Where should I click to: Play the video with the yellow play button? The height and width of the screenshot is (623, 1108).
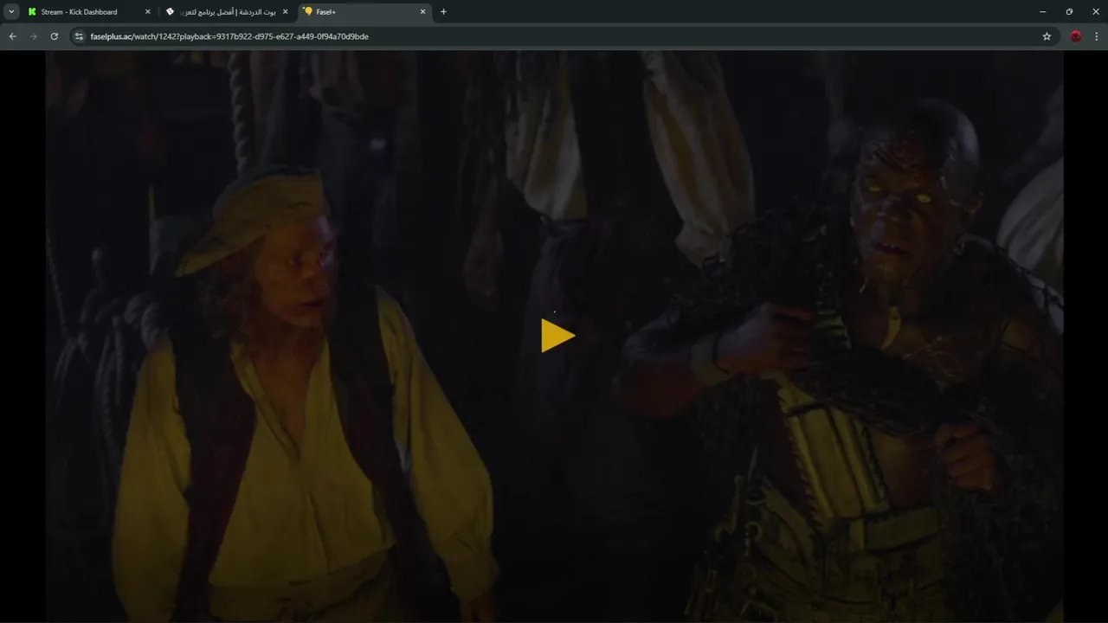pyautogui.click(x=557, y=336)
